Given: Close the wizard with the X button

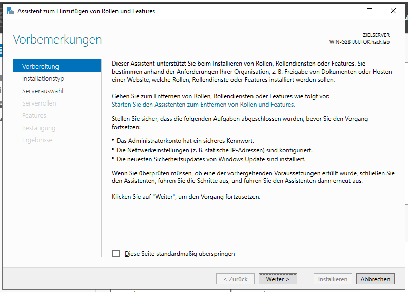Looking at the screenshot, I should pos(393,11).
